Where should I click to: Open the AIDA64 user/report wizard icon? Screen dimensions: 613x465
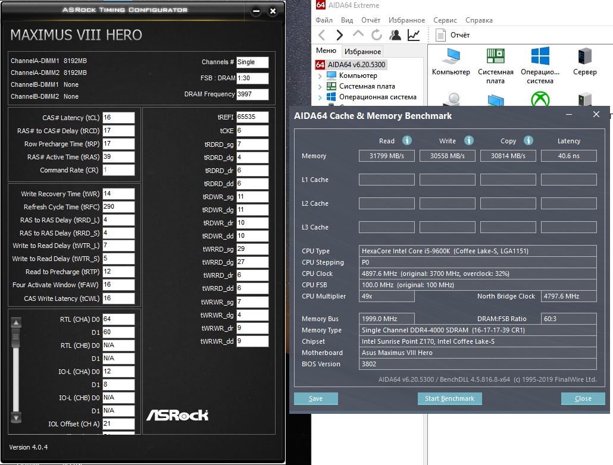(x=395, y=35)
